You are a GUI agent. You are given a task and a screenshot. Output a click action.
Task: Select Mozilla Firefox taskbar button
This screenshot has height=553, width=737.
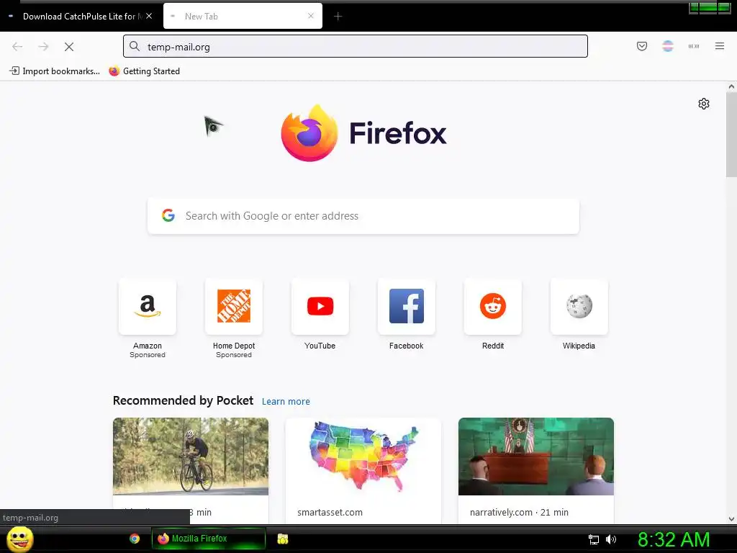point(209,539)
